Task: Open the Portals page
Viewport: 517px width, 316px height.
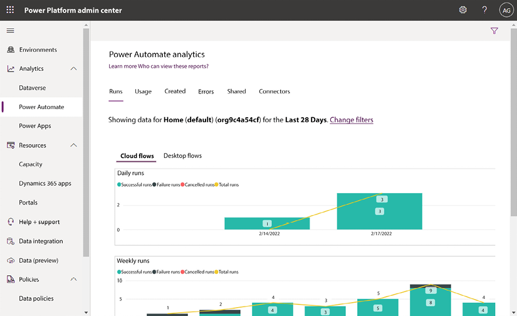Action: pos(28,203)
